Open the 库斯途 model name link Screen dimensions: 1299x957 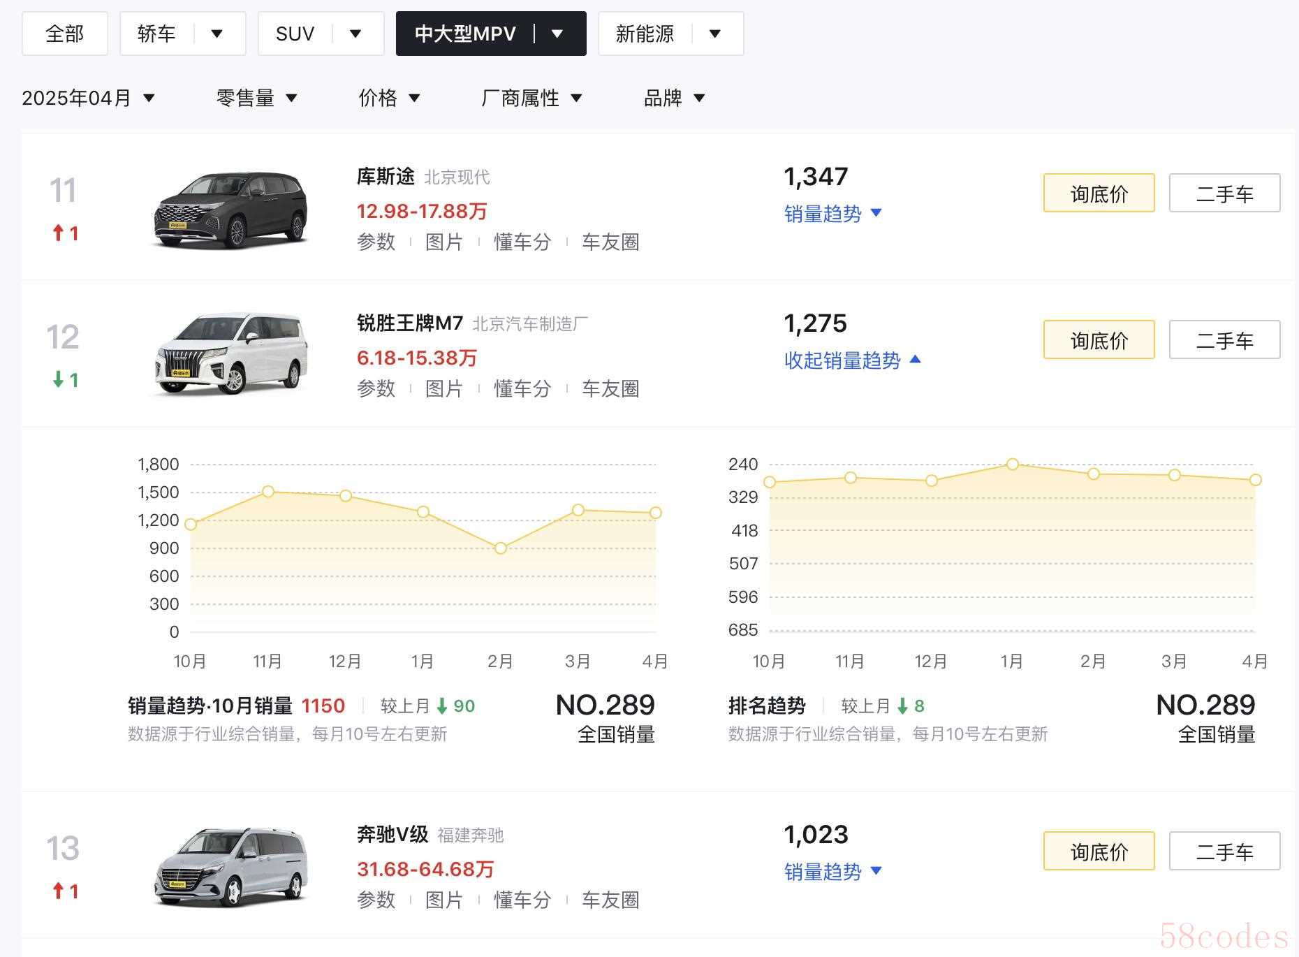(x=386, y=177)
